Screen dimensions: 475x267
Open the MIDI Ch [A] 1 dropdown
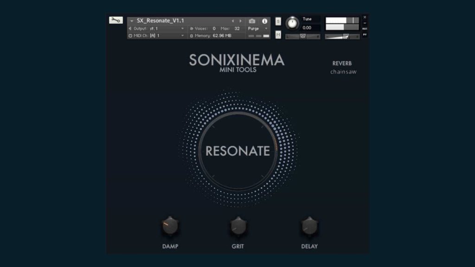tap(158, 36)
